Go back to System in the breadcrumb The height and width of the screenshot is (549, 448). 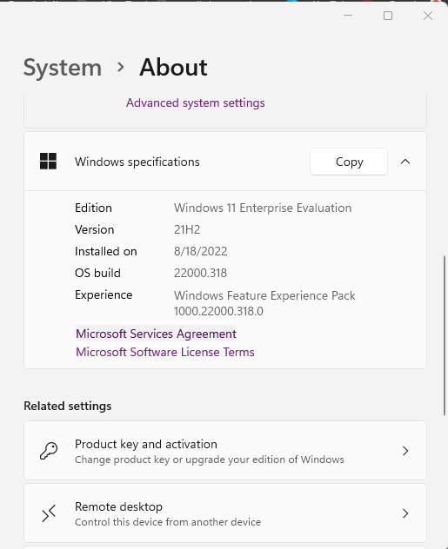63,68
